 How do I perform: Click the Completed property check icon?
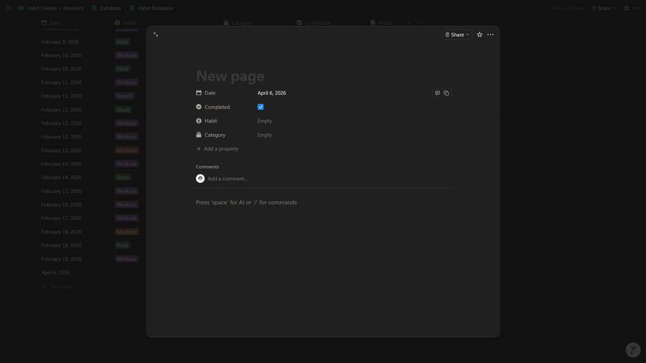tap(199, 107)
